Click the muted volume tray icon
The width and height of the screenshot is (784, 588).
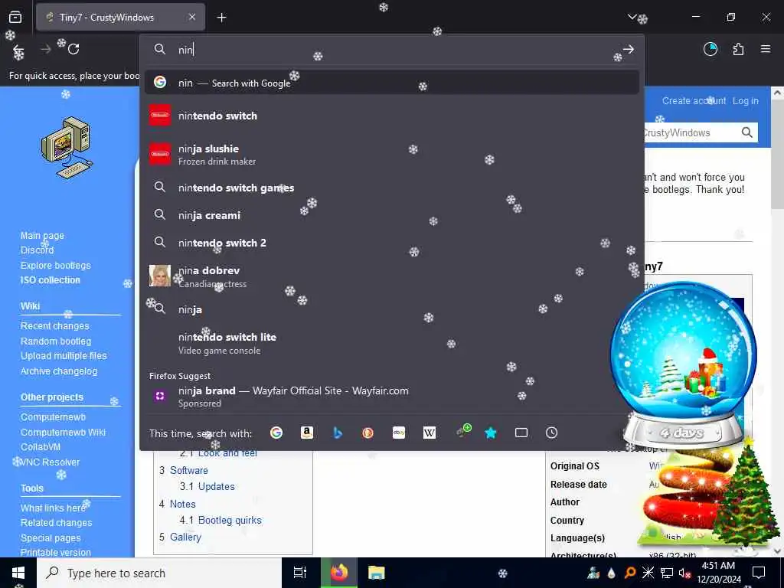pyautogui.click(x=684, y=573)
